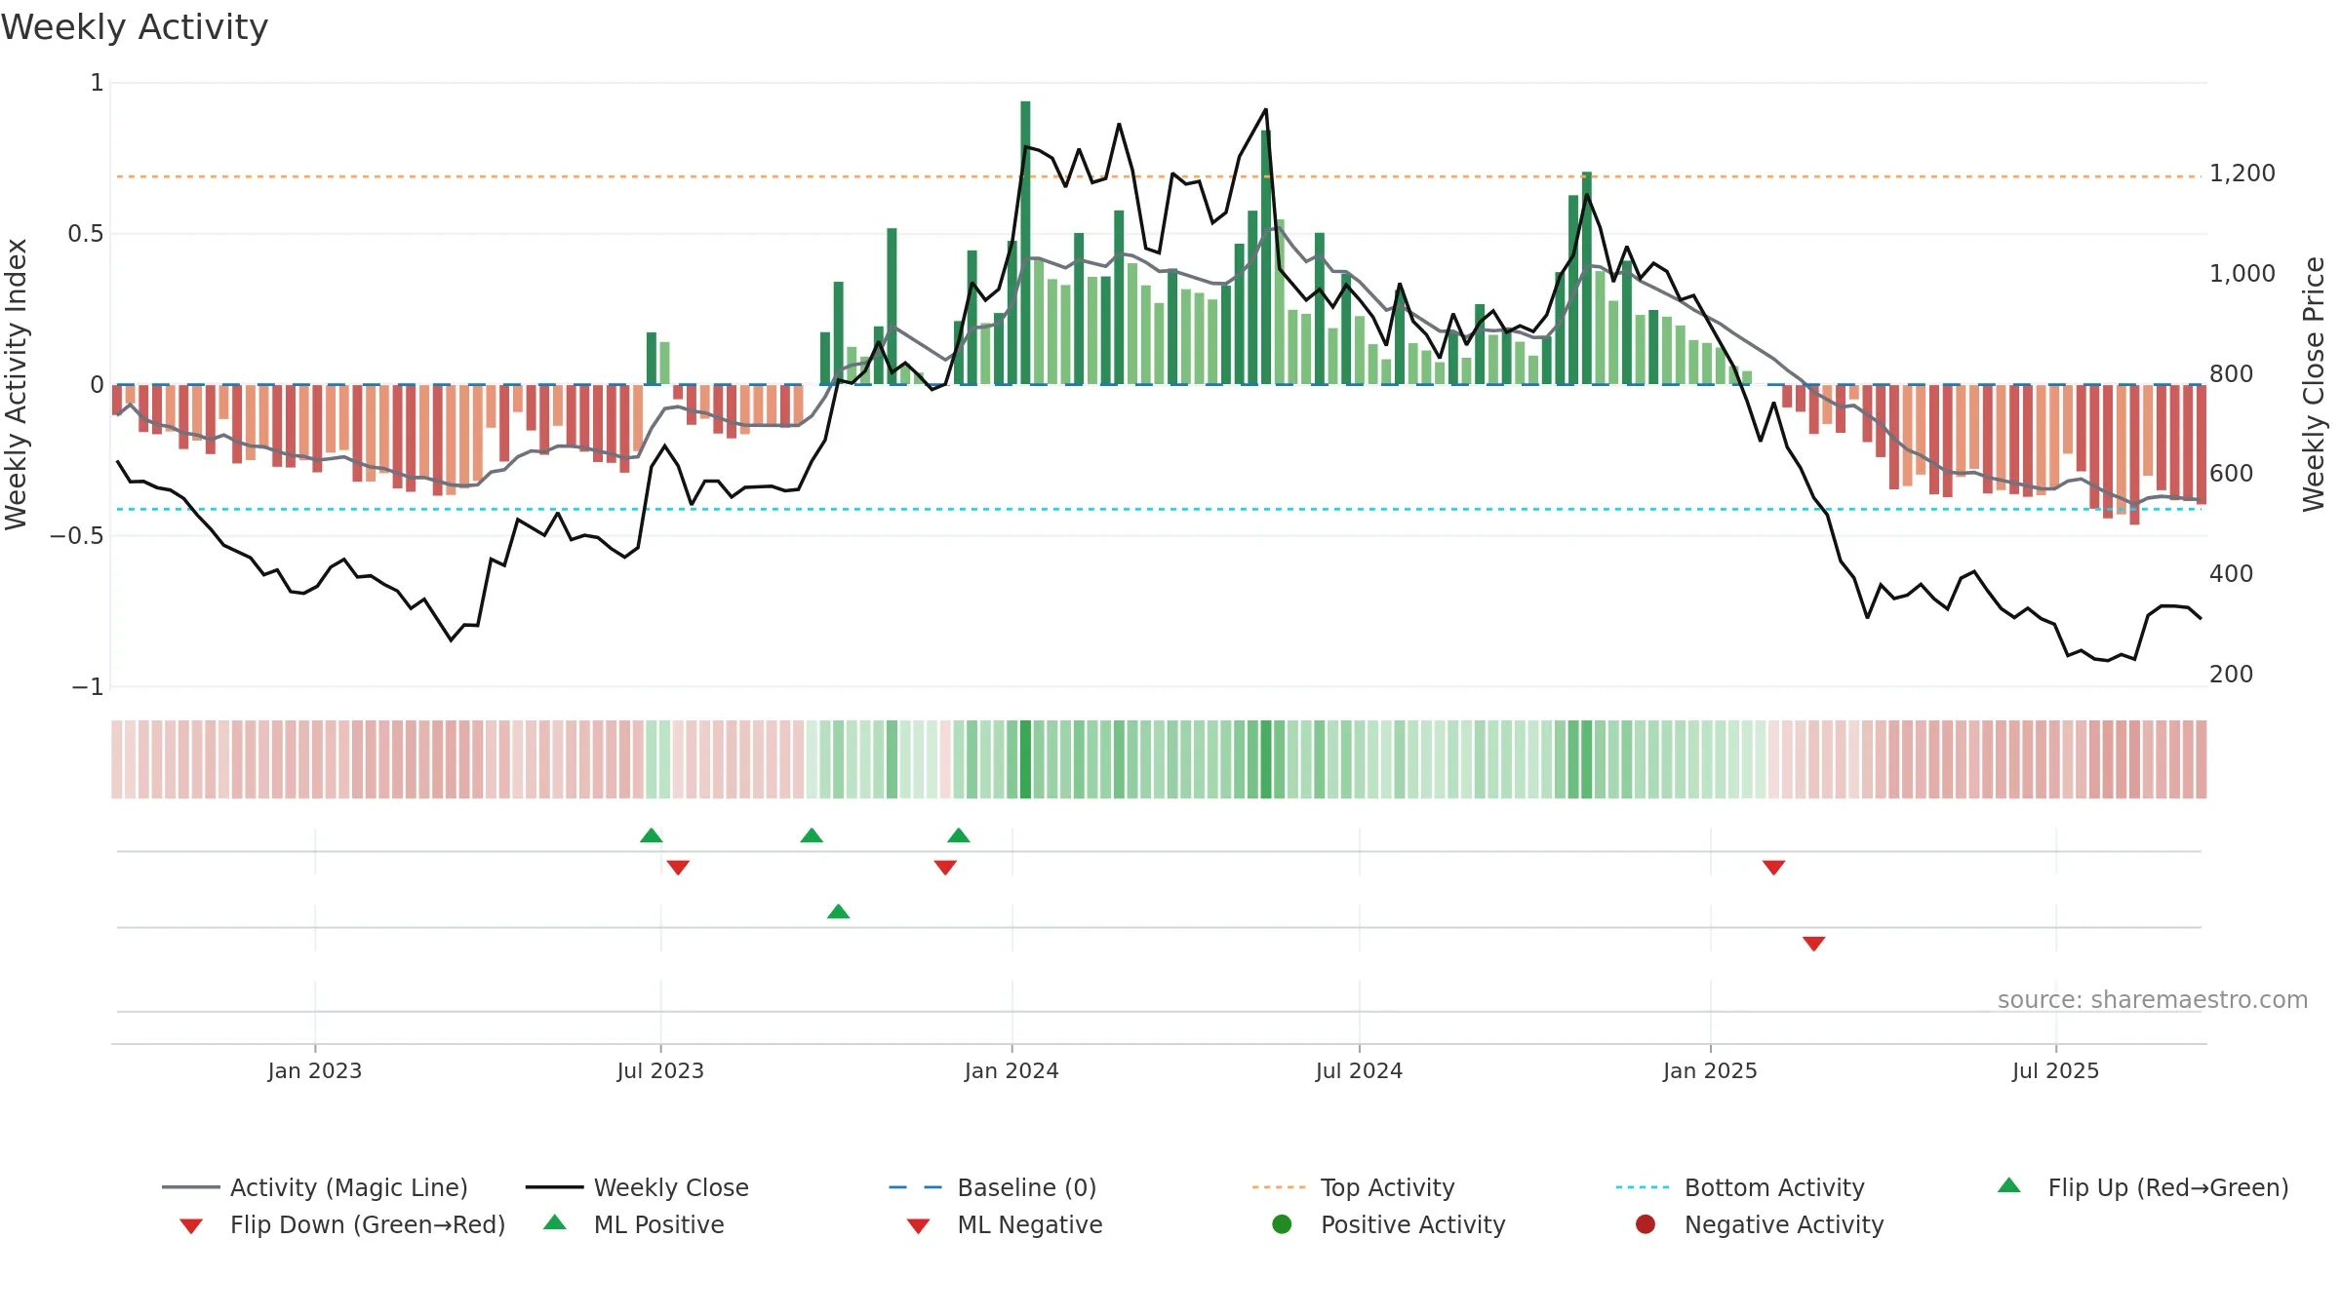Click the Flip Down triangle just after Jul 2023
Screen dimensions: 2341x1316
678,868
